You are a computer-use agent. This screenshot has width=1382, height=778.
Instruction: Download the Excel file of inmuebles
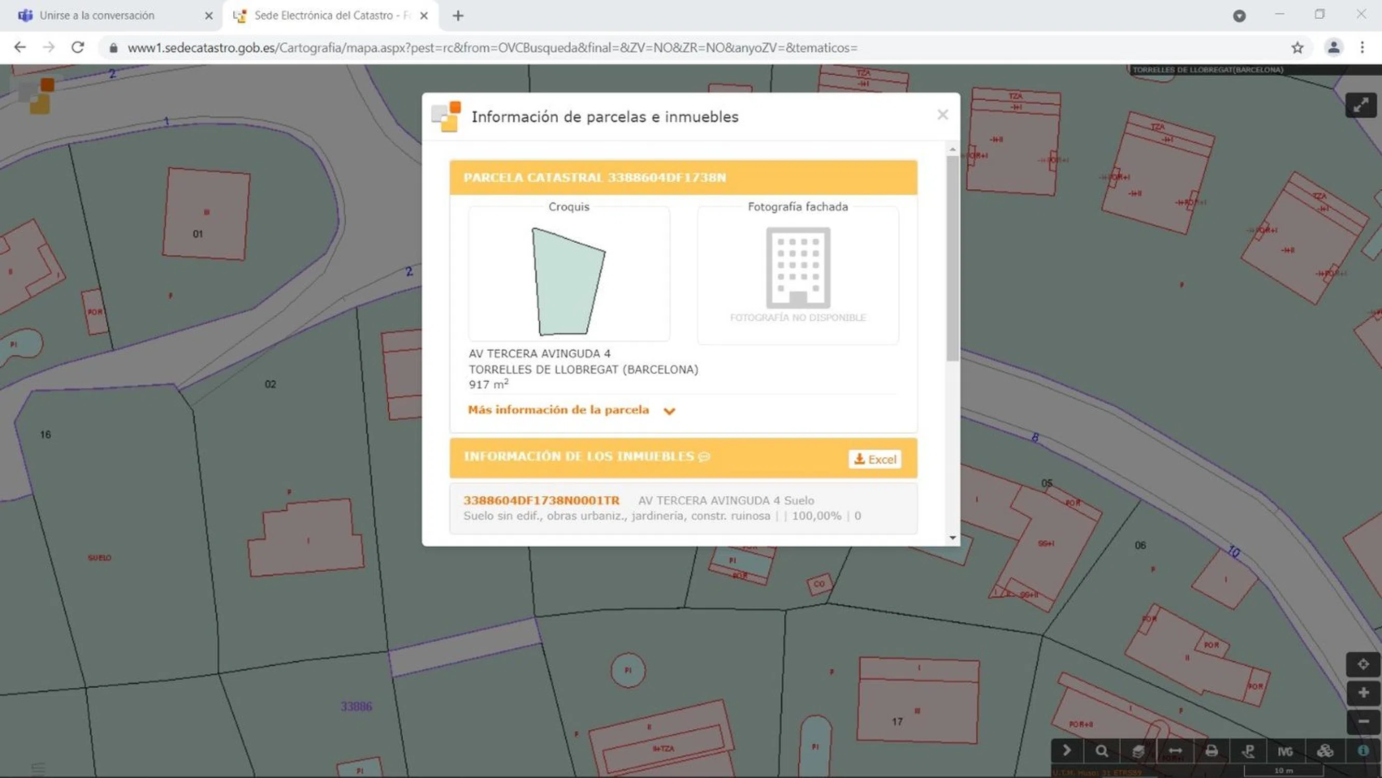pos(875,459)
